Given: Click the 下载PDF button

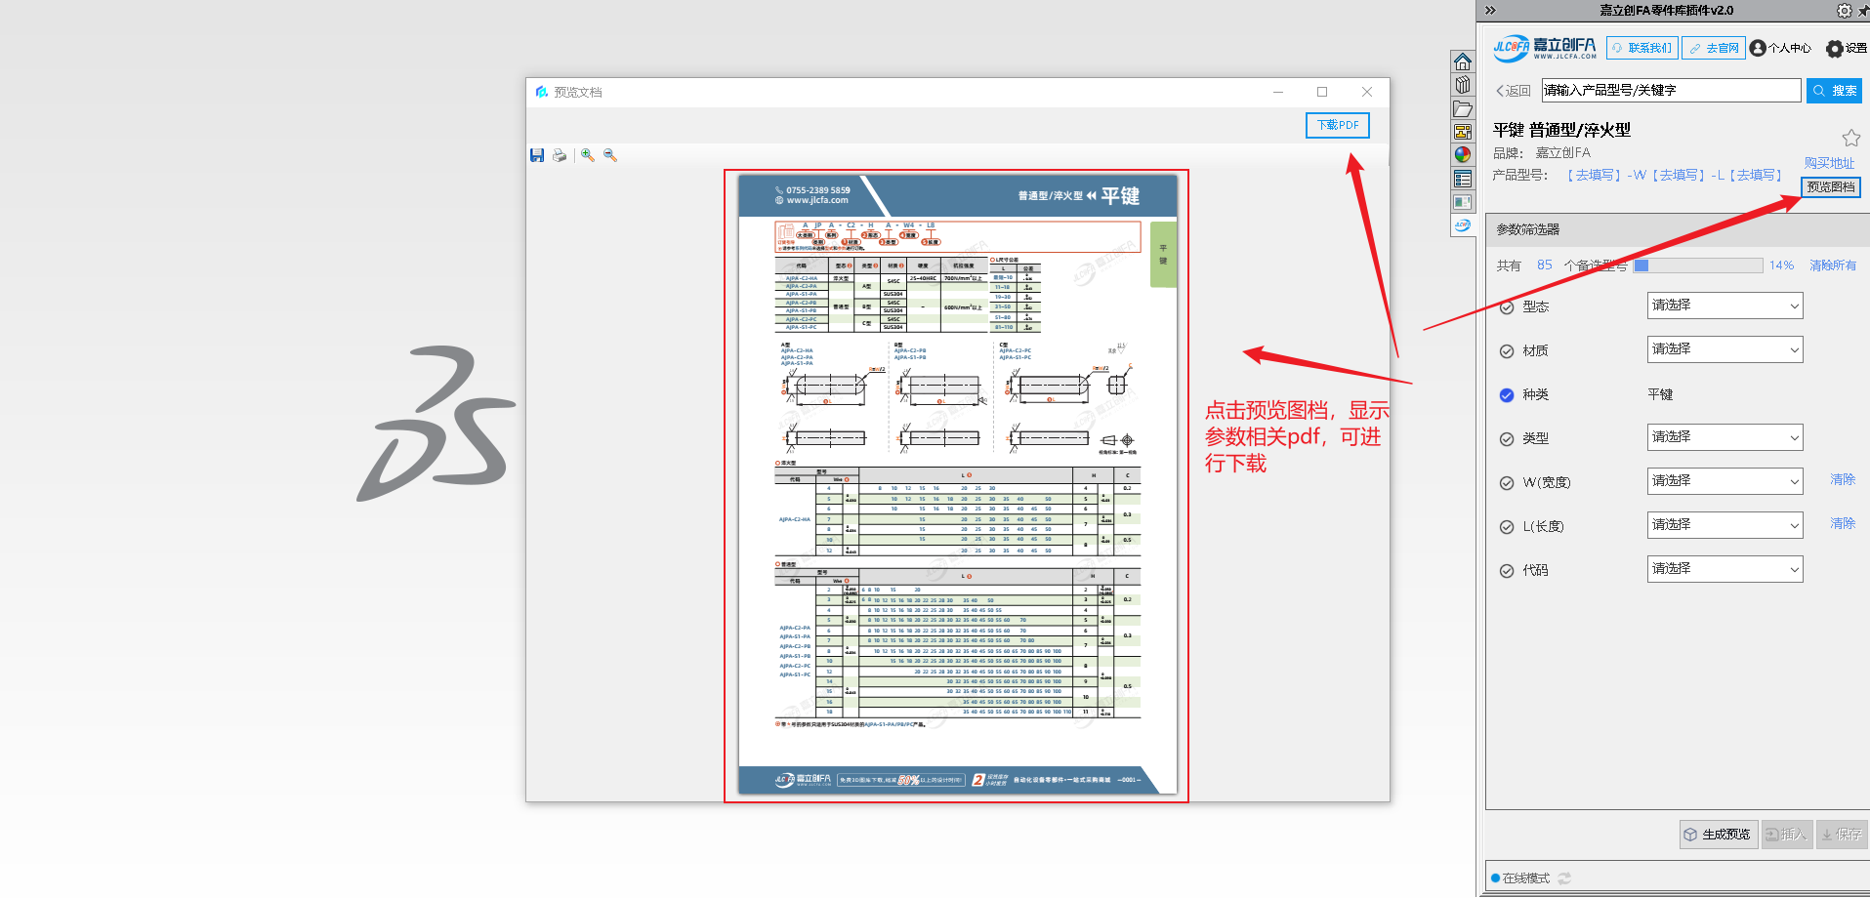Looking at the screenshot, I should pyautogui.click(x=1337, y=125).
